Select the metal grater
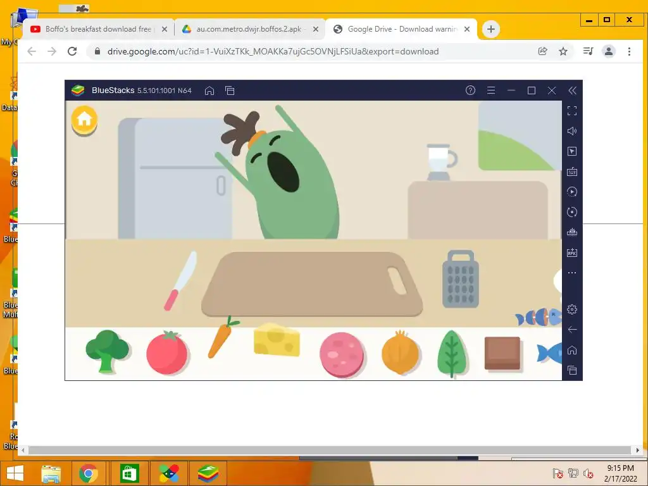 pyautogui.click(x=461, y=279)
